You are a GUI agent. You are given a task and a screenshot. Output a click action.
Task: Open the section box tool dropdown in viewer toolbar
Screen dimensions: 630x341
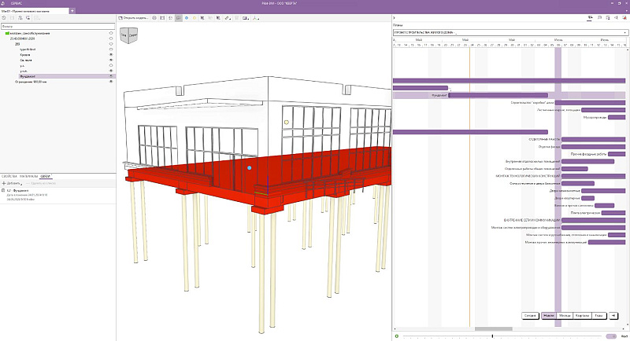246,18
